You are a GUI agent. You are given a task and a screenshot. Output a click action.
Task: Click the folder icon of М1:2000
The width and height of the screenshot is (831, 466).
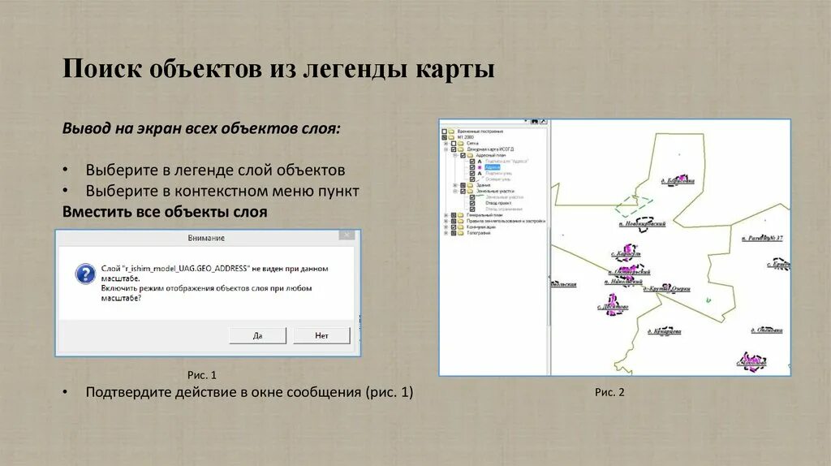451,137
